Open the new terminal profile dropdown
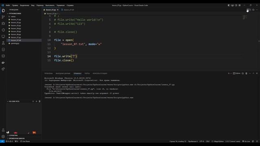Viewport: 260px width, 146px height. pos(231,73)
